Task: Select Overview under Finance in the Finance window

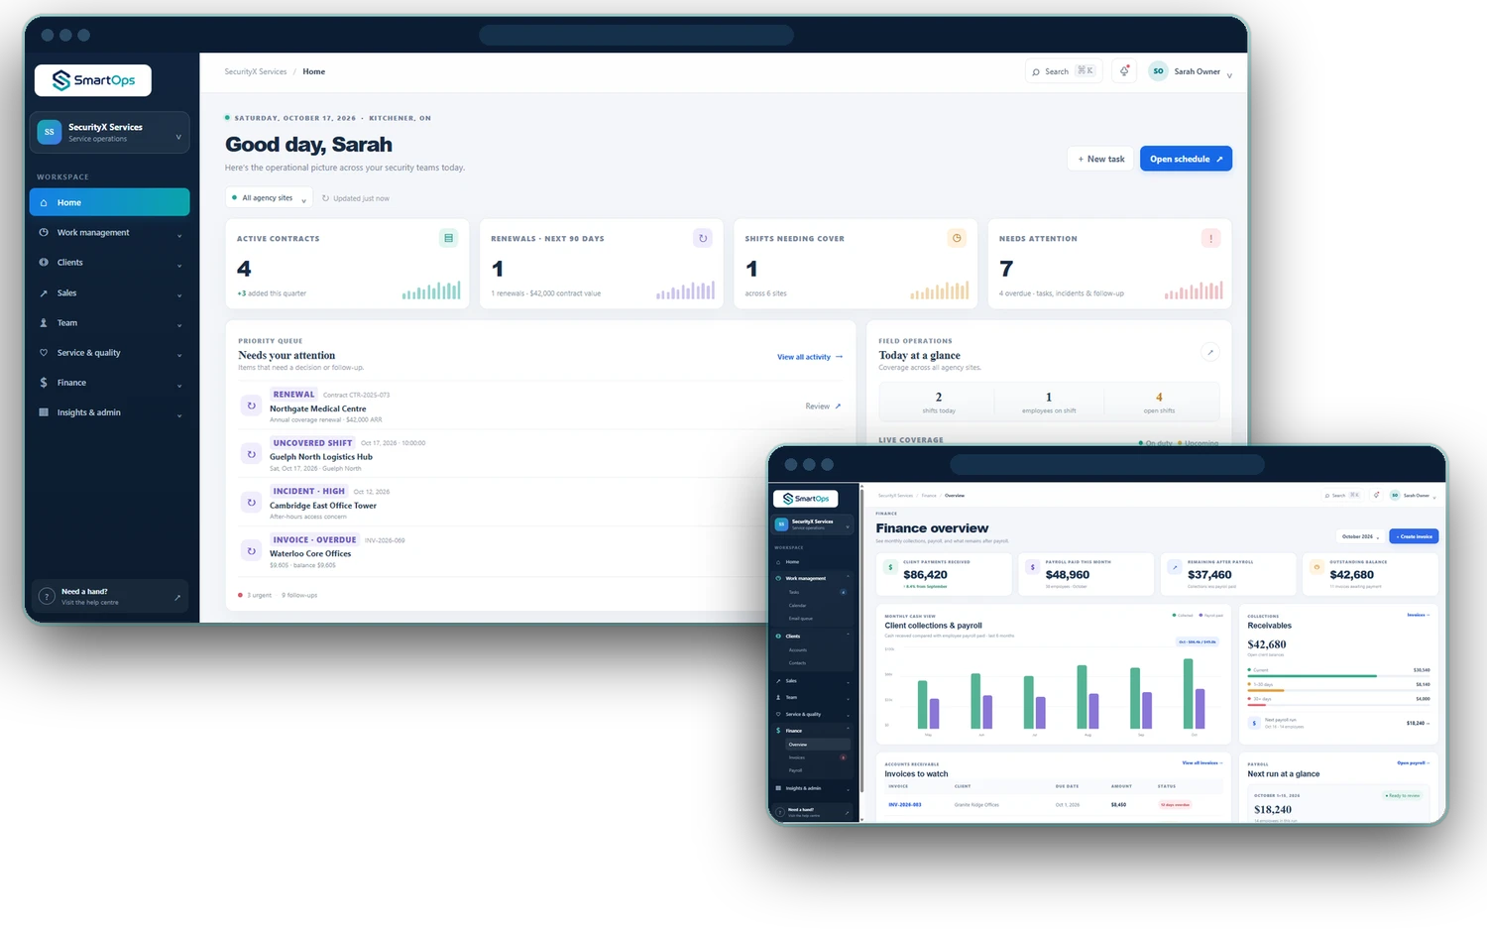Action: point(817,745)
